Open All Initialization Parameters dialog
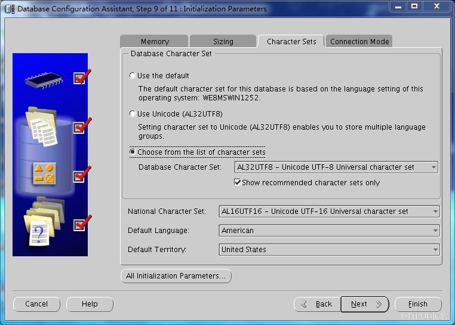Viewport: 455px width, 325px height. tap(176, 276)
